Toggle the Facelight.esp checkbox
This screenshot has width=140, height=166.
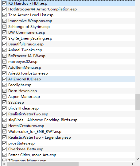[x=4, y=85]
